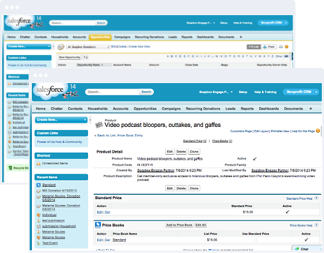Switch to Feed view toggle in back window
The image size is (324, 253).
click(x=268, y=47)
